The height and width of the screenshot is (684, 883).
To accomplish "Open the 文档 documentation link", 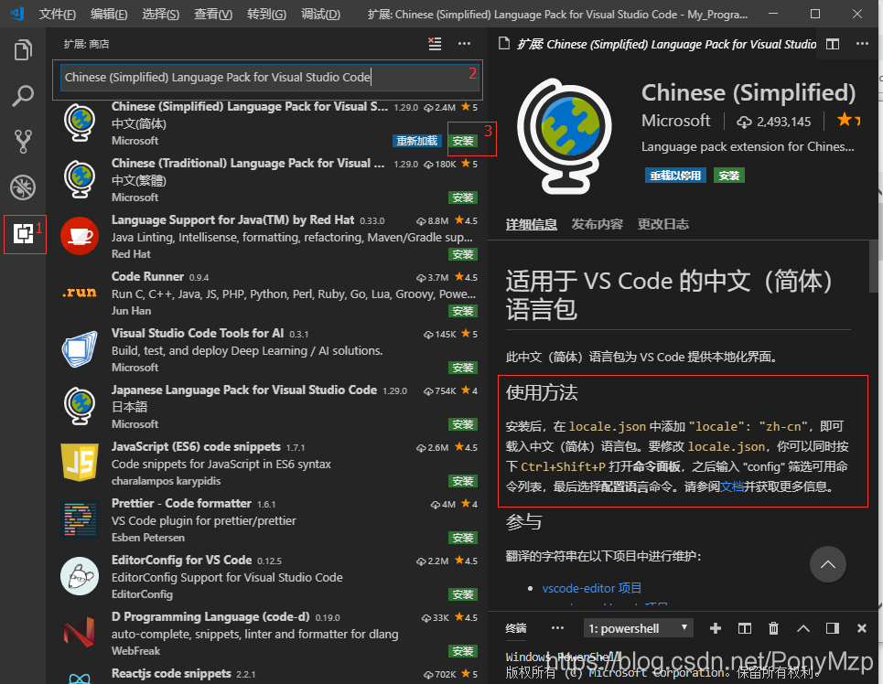I will coord(732,486).
